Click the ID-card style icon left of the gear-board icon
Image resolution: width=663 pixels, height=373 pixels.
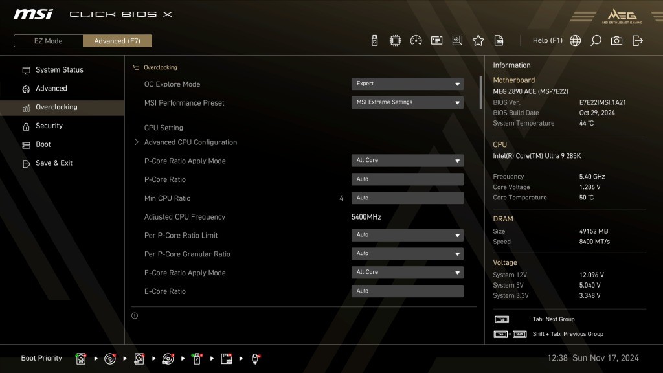[x=436, y=41]
